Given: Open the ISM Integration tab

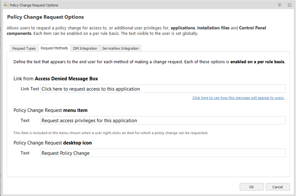Looking at the screenshot, I should click(x=85, y=48).
